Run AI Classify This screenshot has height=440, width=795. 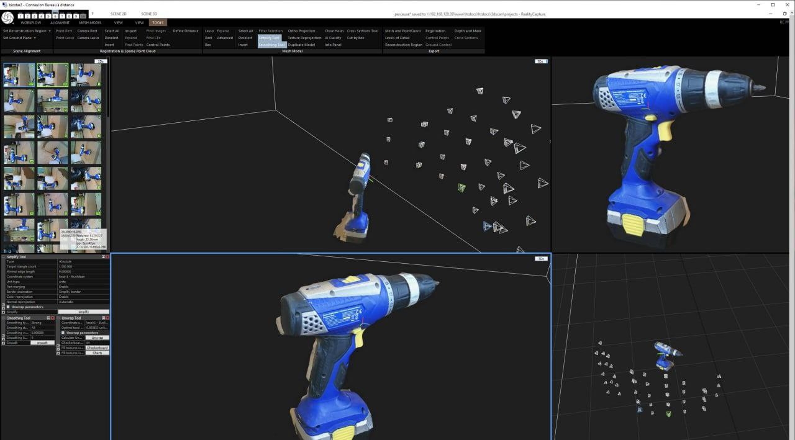(333, 38)
